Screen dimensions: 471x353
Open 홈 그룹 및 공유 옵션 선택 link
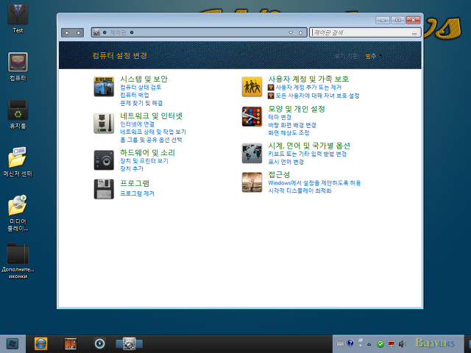coord(151,140)
